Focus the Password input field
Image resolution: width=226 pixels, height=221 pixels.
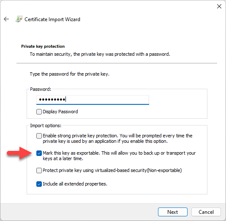[93, 100]
